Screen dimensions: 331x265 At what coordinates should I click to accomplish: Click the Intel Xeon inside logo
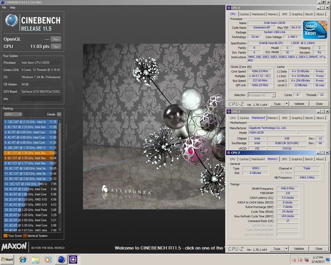(x=315, y=30)
